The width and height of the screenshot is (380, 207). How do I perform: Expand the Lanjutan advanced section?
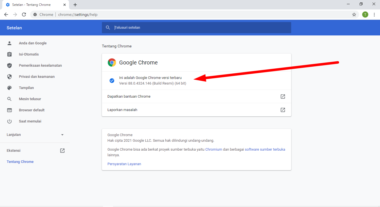[x=35, y=135]
